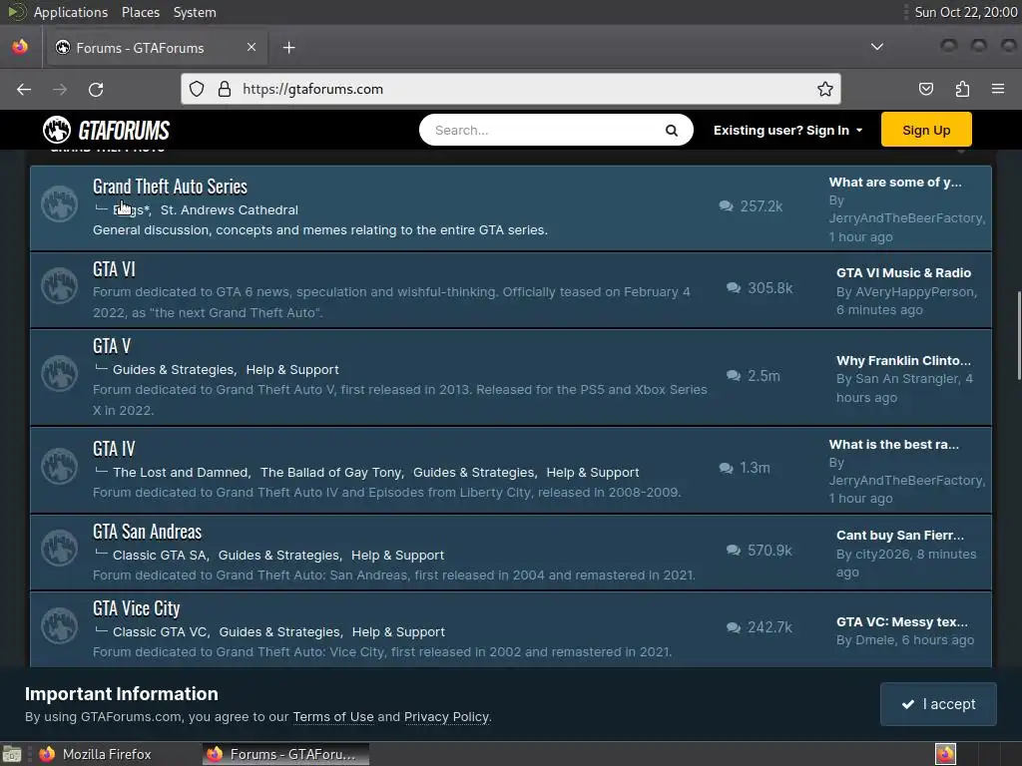The width and height of the screenshot is (1022, 766).
Task: Open the Places menu
Action: pos(140,12)
